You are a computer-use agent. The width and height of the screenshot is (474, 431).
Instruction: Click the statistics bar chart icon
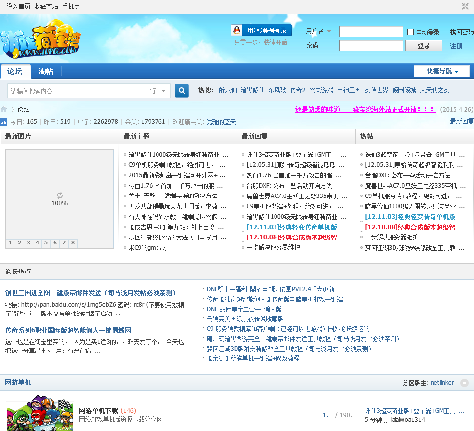coord(4,122)
